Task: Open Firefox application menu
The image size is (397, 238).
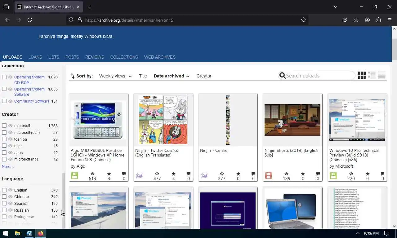Action: (x=390, y=20)
